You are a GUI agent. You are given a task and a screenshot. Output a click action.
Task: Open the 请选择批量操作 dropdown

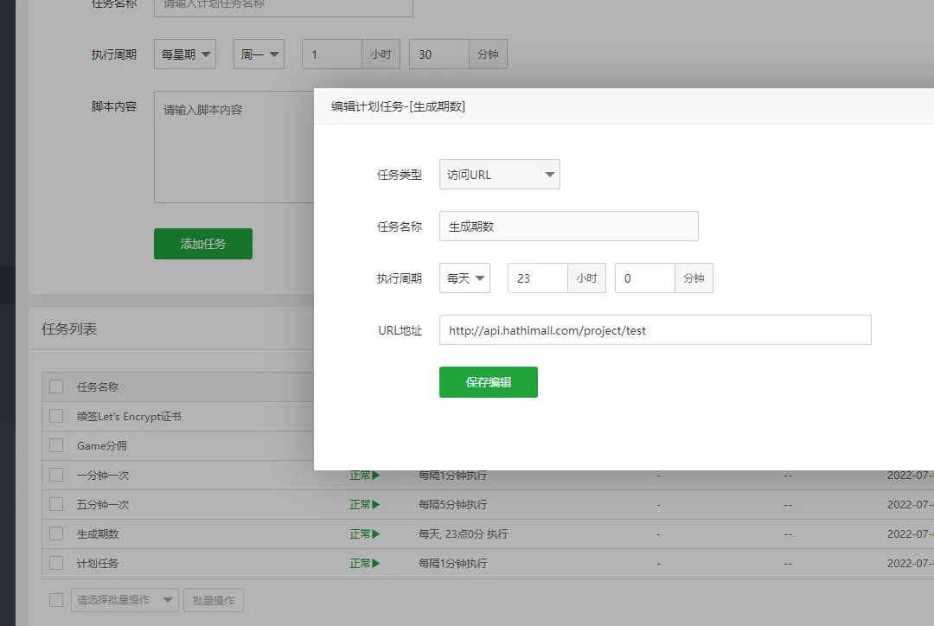point(125,600)
